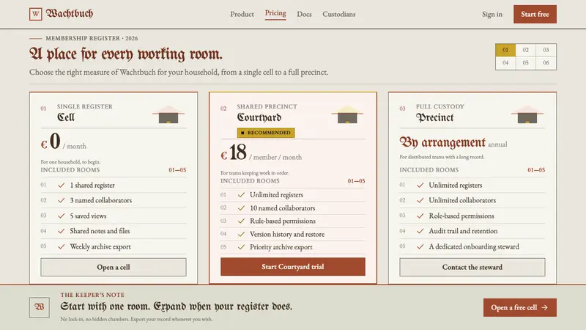The width and height of the screenshot is (586, 330).
Task: Click 'For one household, to begin' text
Action: pos(70,162)
